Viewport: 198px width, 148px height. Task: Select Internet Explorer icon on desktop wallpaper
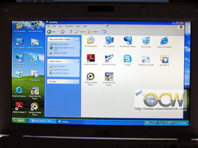(x=19, y=92)
